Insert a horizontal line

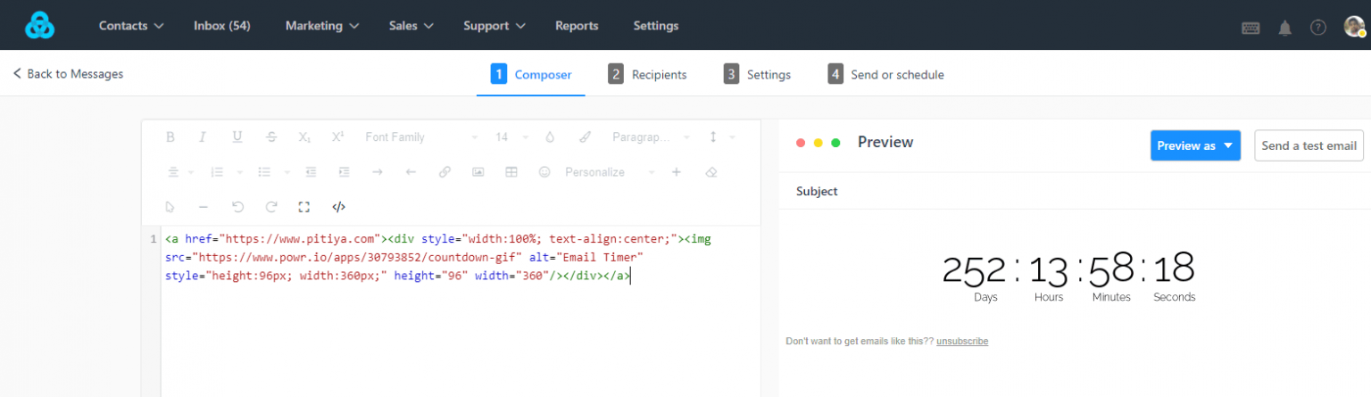(x=204, y=207)
